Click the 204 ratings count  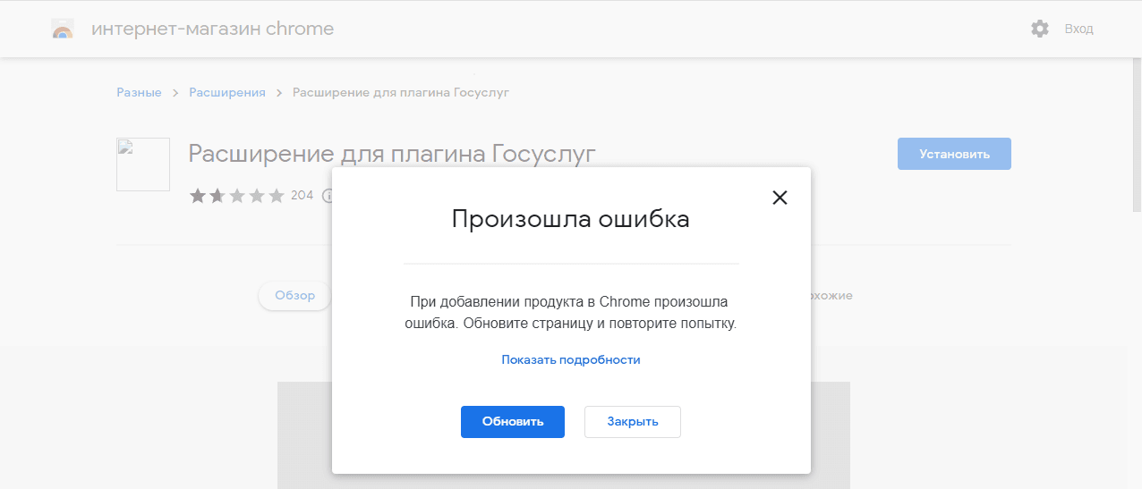pyautogui.click(x=303, y=195)
